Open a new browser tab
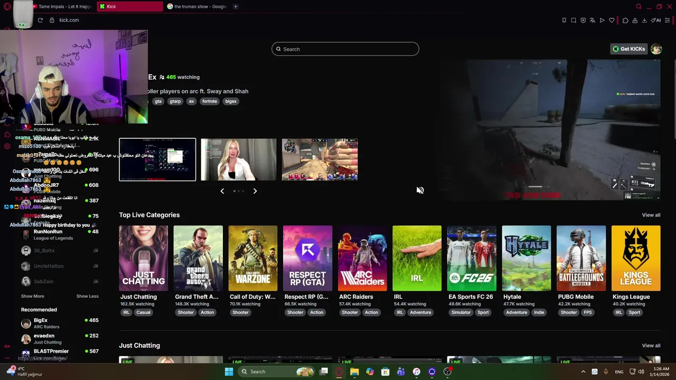The image size is (676, 380). point(236,6)
